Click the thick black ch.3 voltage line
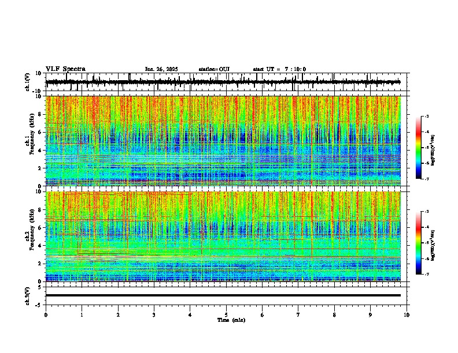The width and height of the screenshot is (458, 353). [223, 295]
